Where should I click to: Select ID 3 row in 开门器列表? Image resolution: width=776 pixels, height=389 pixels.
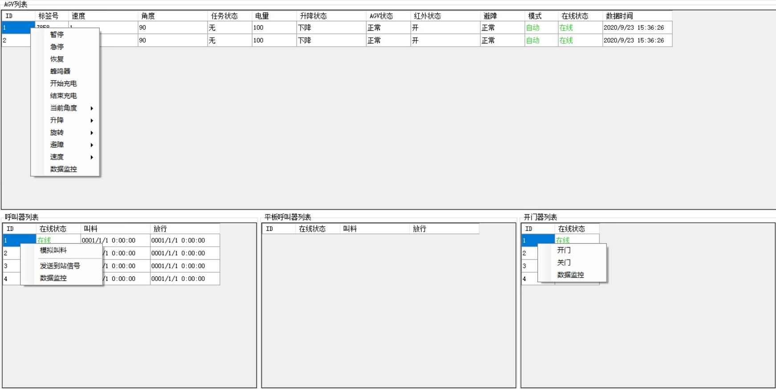[530, 266]
